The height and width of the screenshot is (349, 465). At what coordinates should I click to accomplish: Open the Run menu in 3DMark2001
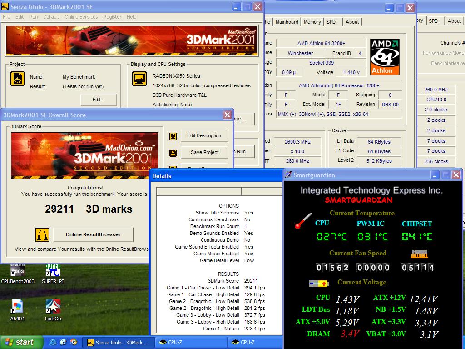click(34, 17)
